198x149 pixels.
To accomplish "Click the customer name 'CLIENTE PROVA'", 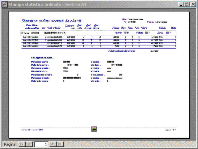I will 55,33.
